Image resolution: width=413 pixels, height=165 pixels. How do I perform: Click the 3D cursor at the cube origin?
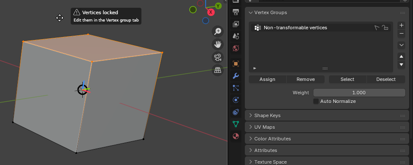83,90
